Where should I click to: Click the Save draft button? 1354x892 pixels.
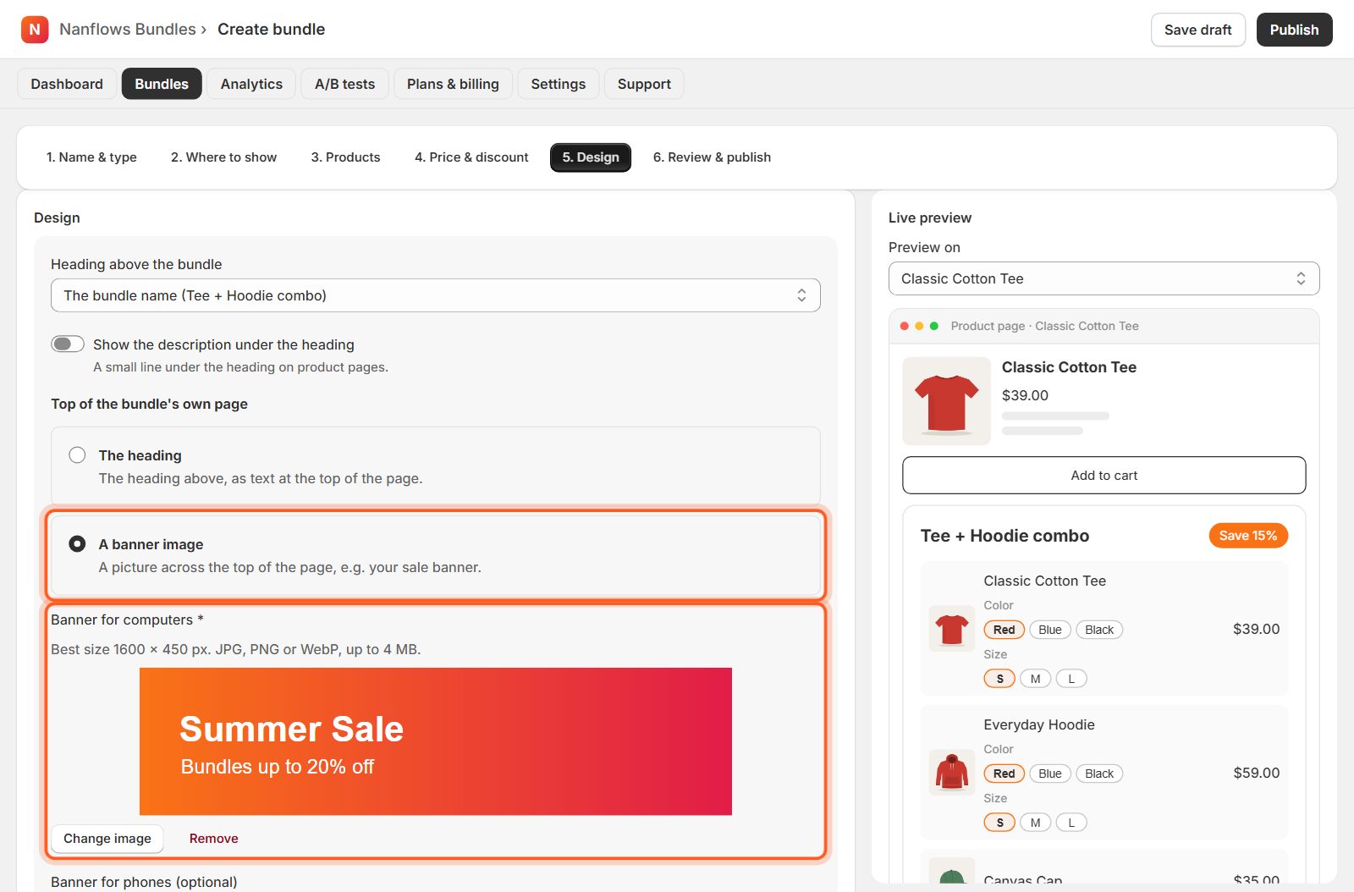coord(1197,30)
